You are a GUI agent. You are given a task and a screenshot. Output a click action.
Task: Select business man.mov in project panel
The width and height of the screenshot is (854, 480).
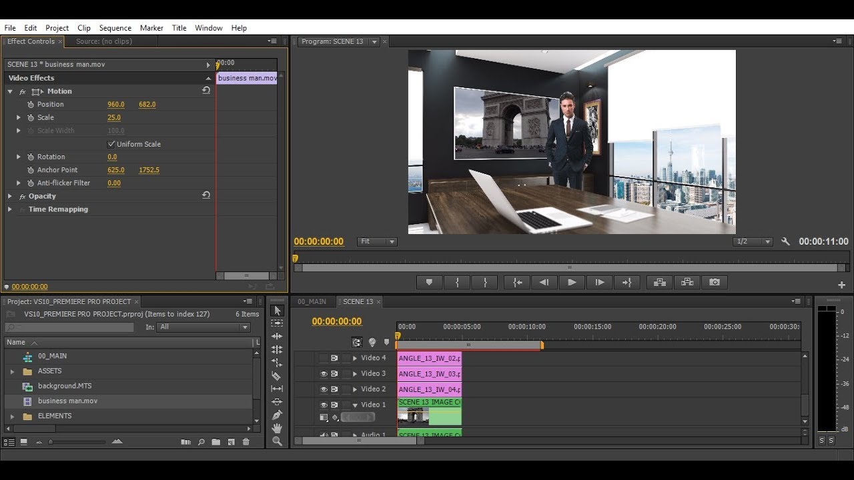click(67, 401)
